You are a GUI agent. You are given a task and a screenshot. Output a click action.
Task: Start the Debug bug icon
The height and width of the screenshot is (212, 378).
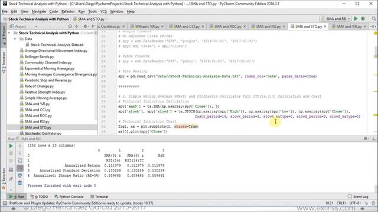(x=363, y=18)
